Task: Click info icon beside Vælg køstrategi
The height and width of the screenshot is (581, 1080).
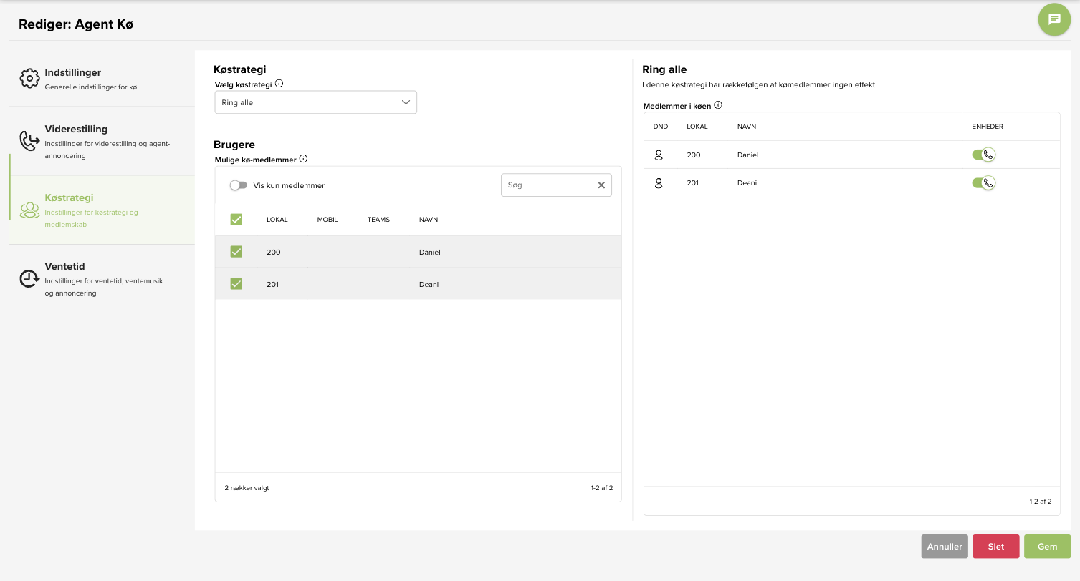Action: (x=279, y=84)
